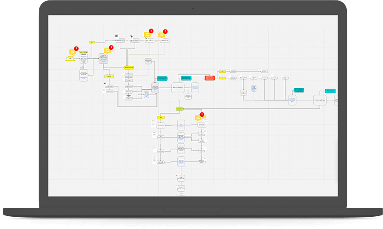The height and width of the screenshot is (229, 383).
Task: Select the rightmost cyan note
Action: pos(331,91)
